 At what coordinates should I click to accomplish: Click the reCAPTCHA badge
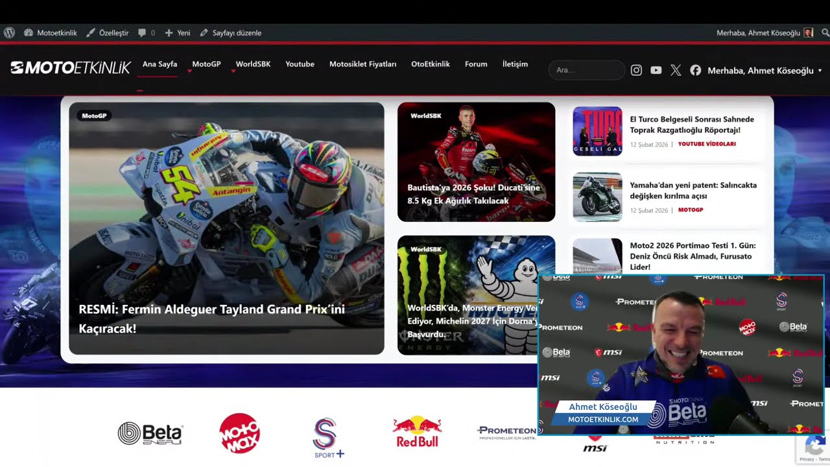(x=813, y=449)
